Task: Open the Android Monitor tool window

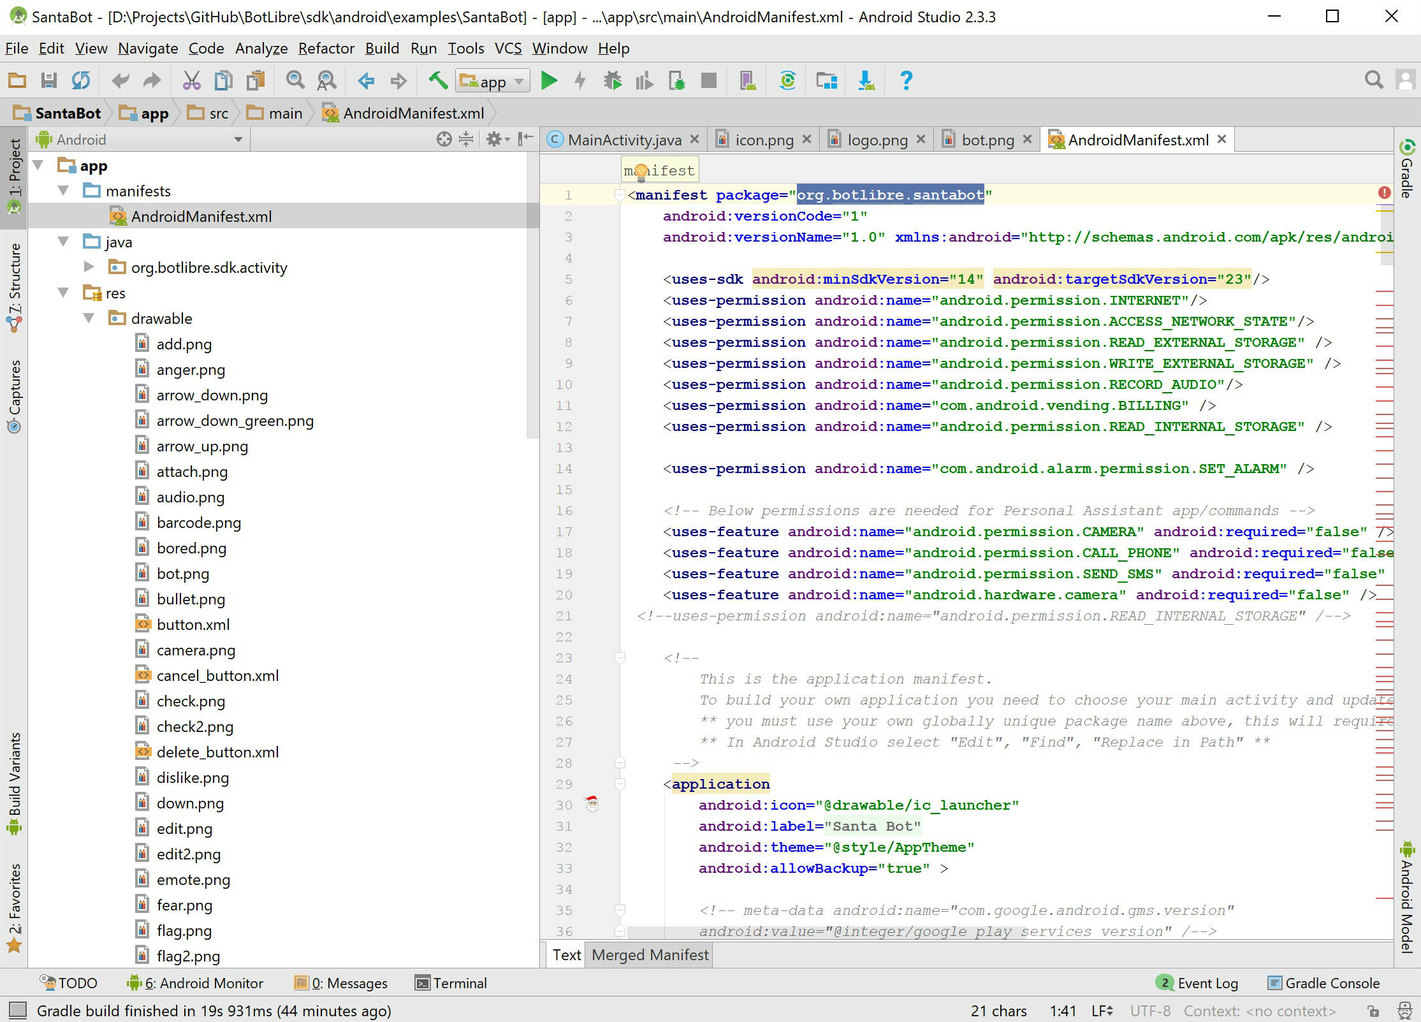Action: pos(196,983)
